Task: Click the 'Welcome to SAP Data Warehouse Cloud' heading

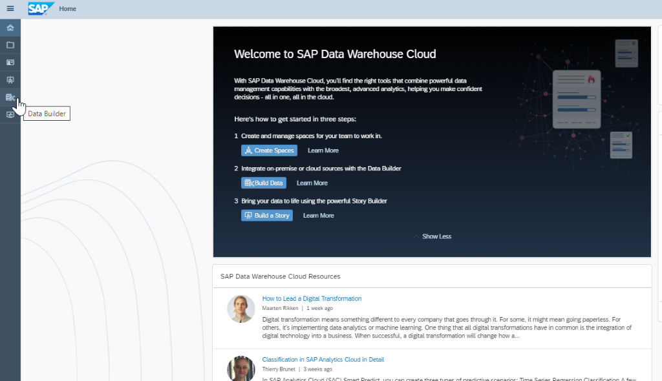Action: (x=335, y=54)
